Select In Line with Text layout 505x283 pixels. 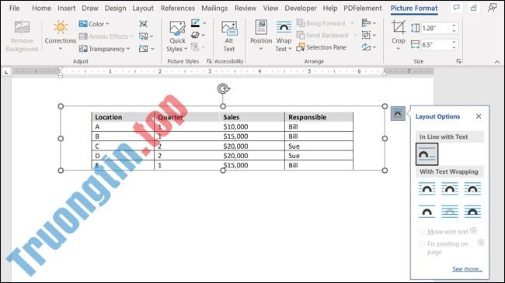[x=427, y=154]
